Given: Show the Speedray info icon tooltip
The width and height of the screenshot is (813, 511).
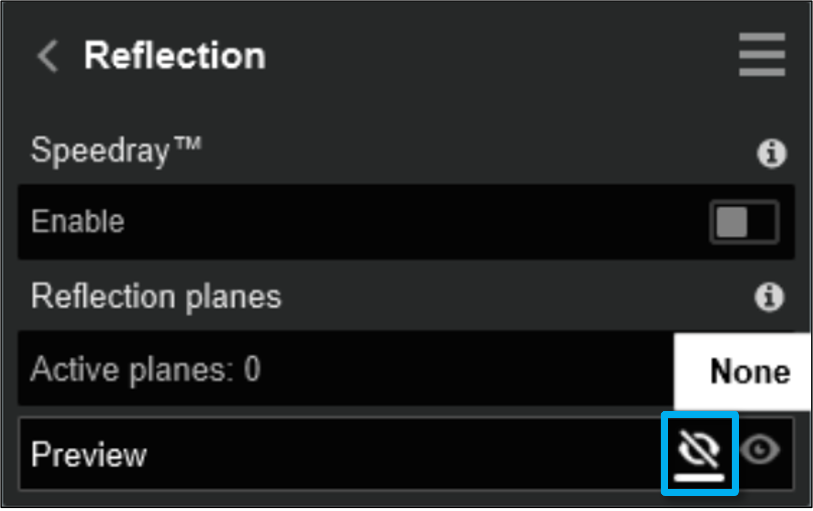Looking at the screenshot, I should (771, 153).
